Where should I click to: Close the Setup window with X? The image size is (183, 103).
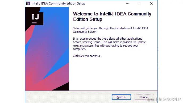pos(151,3)
